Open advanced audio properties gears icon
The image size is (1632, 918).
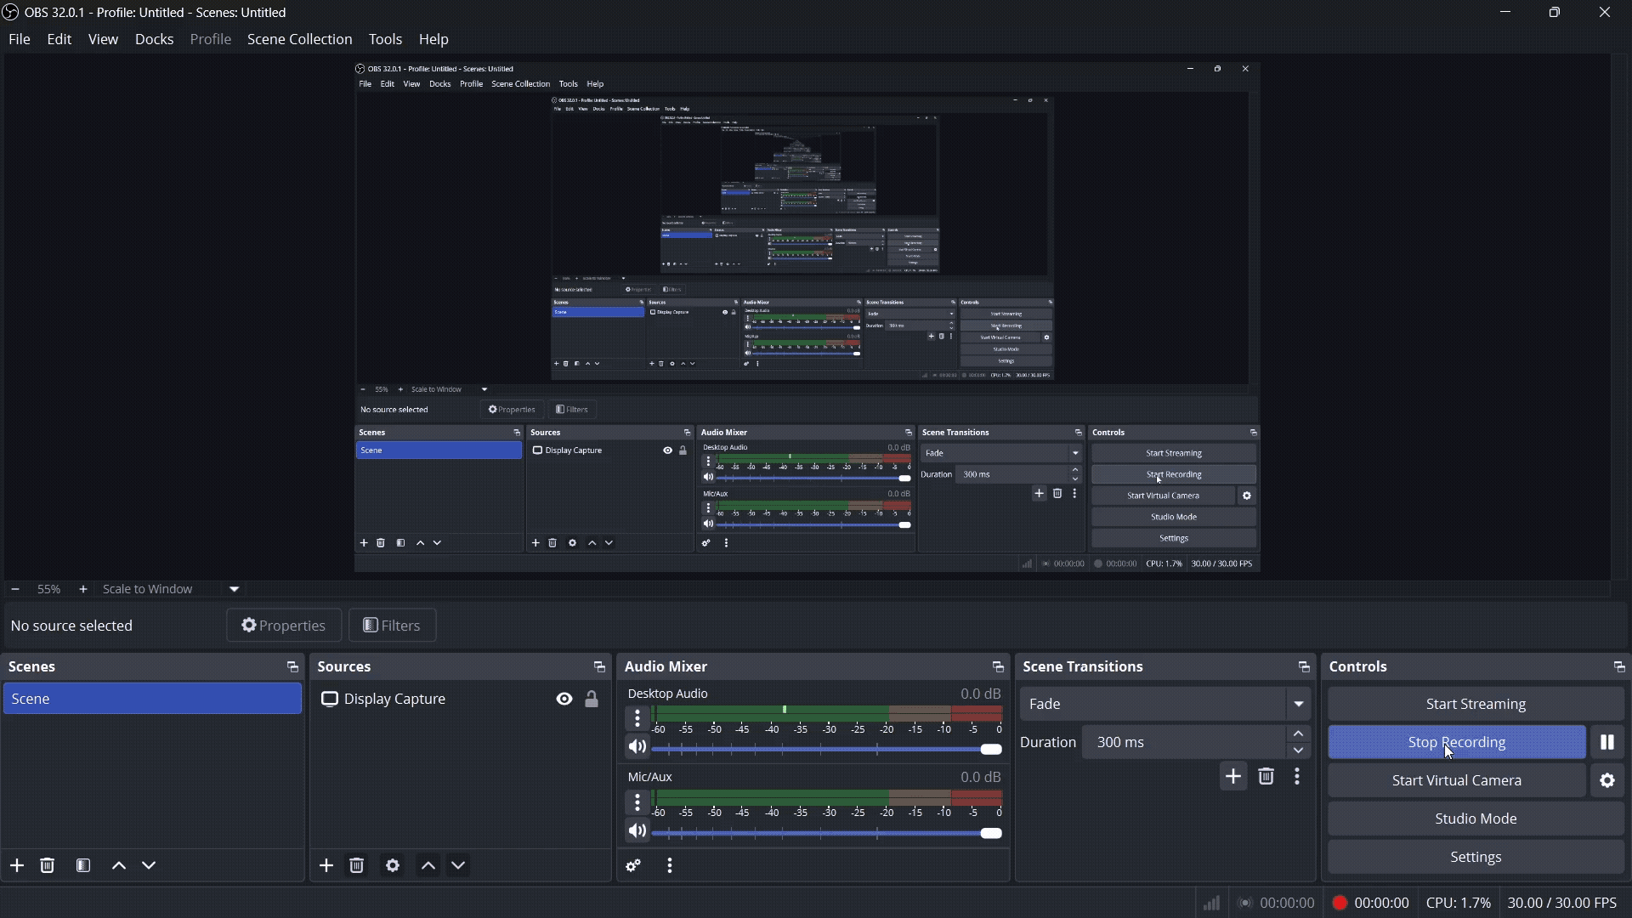633,866
